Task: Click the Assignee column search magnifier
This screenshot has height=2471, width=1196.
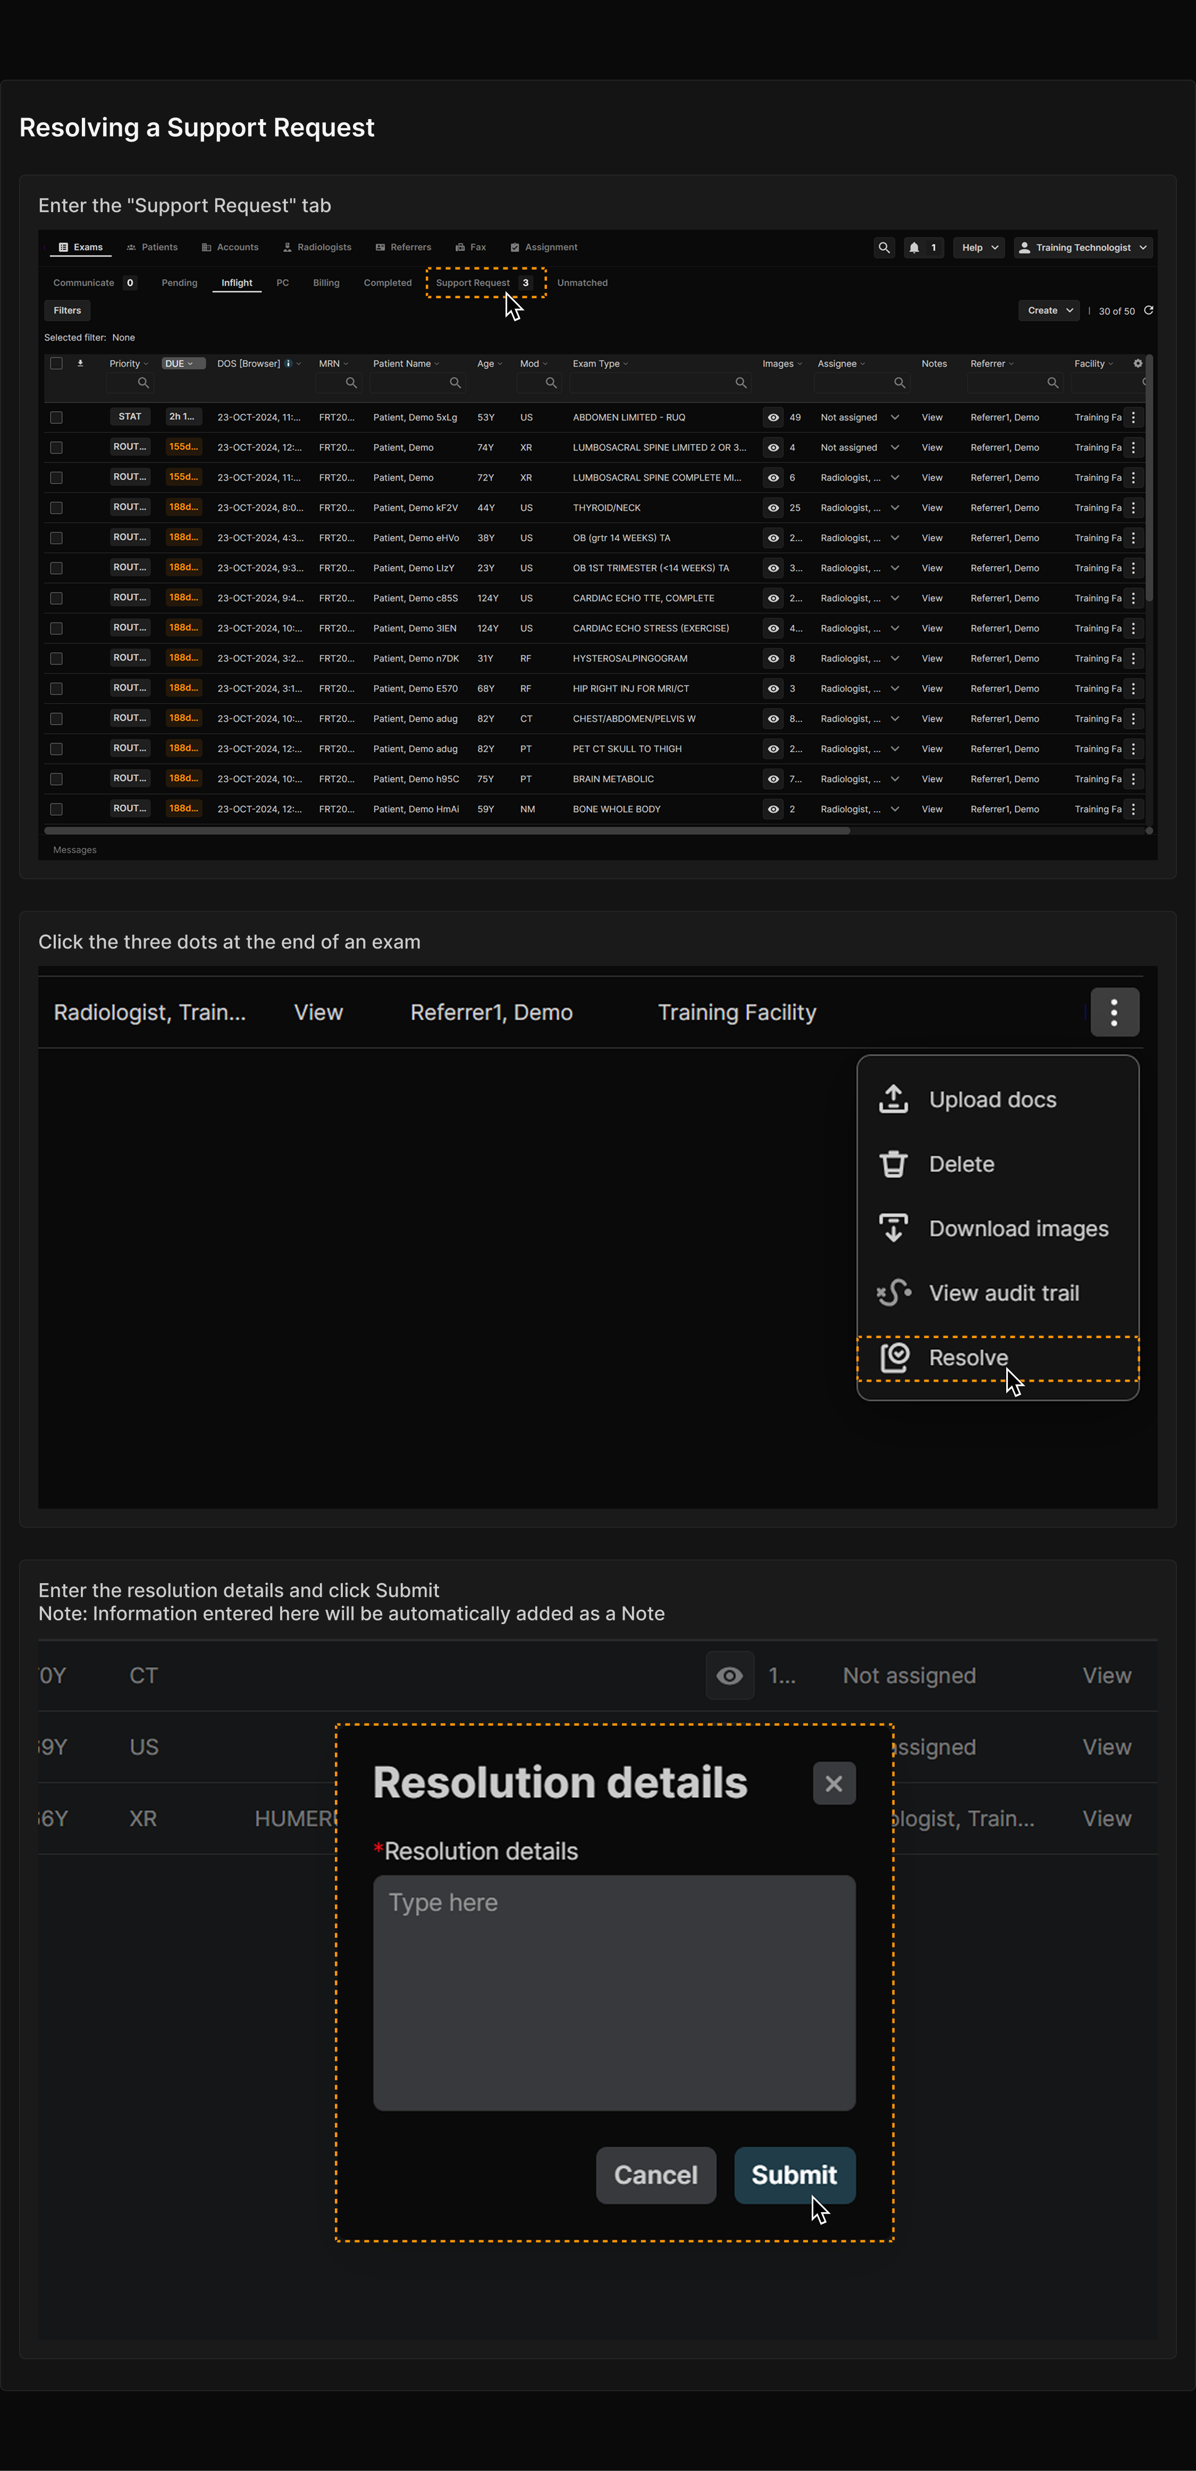Action: pyautogui.click(x=899, y=383)
